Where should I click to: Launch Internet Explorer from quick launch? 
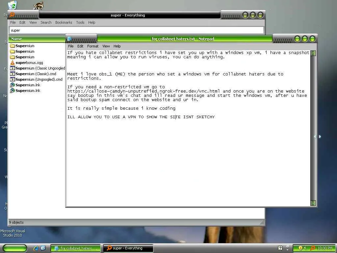[36, 248]
